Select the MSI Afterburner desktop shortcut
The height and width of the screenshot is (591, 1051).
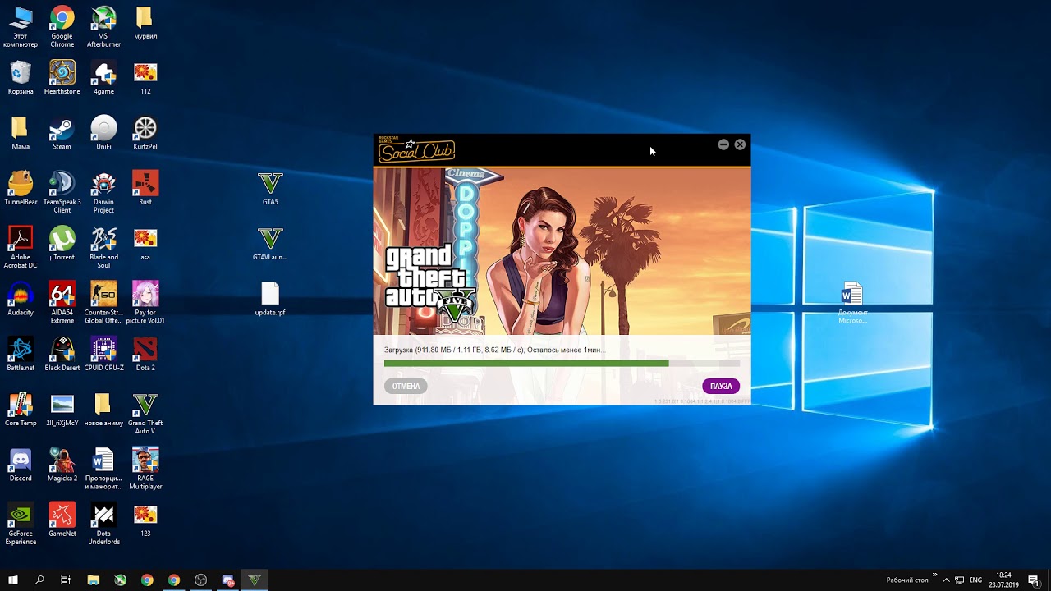[103, 27]
